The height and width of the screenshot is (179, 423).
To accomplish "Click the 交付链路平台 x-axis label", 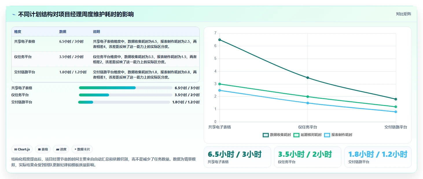I will point(396,127).
